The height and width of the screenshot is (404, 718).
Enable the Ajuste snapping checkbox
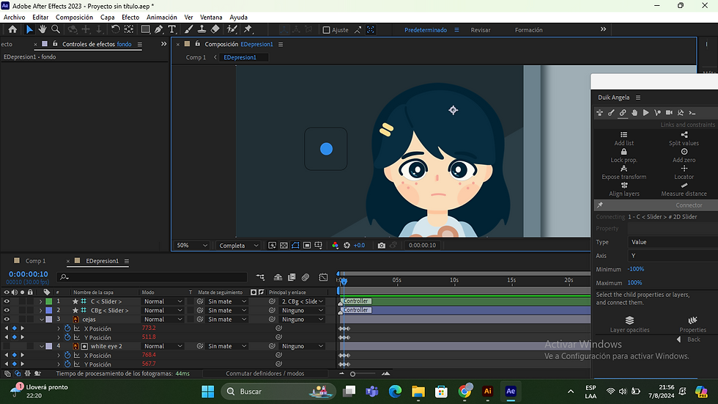[327, 30]
